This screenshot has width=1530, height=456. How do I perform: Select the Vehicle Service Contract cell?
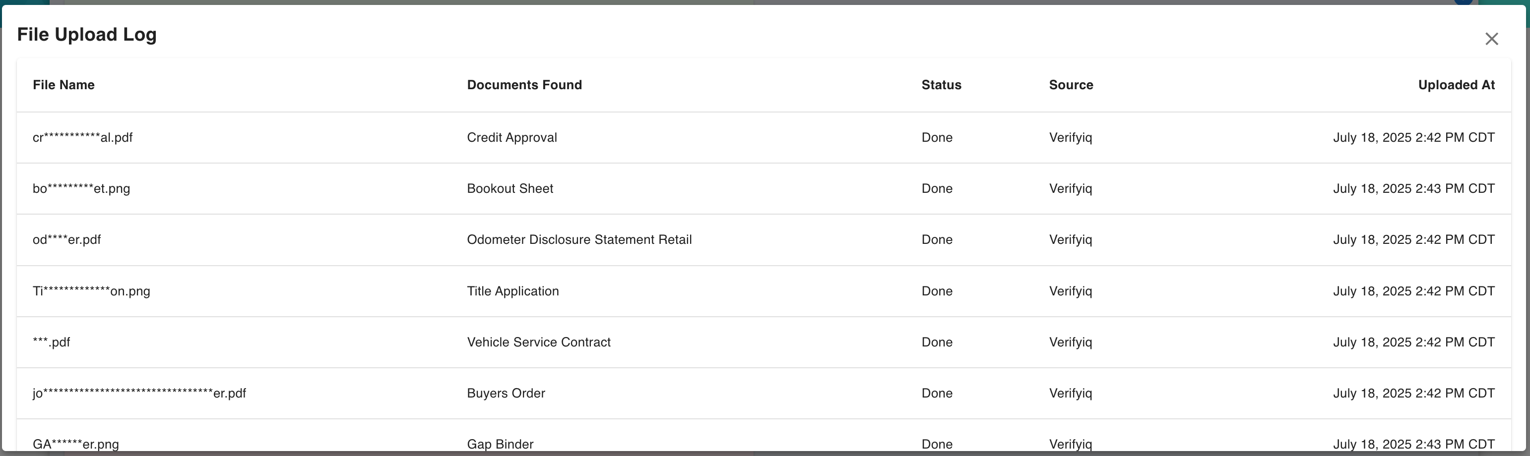pyautogui.click(x=538, y=342)
